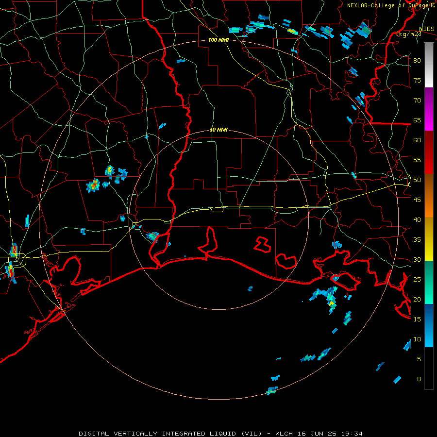Click the 75 value on the scale
The width and height of the screenshot is (437, 437).
(417, 81)
